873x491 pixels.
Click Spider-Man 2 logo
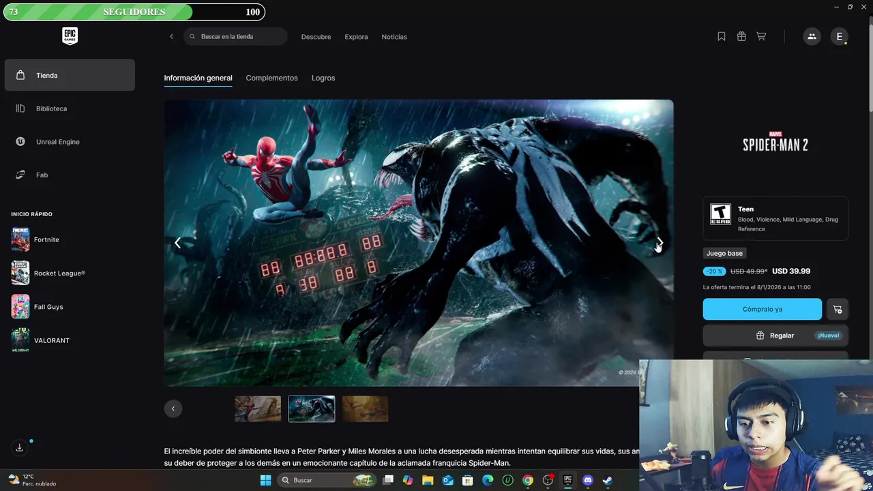775,142
